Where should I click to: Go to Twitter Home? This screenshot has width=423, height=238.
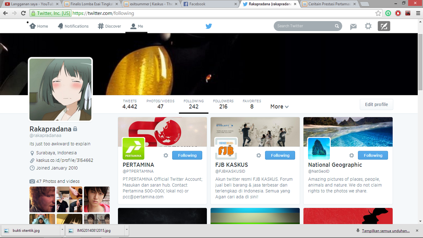[39, 26]
